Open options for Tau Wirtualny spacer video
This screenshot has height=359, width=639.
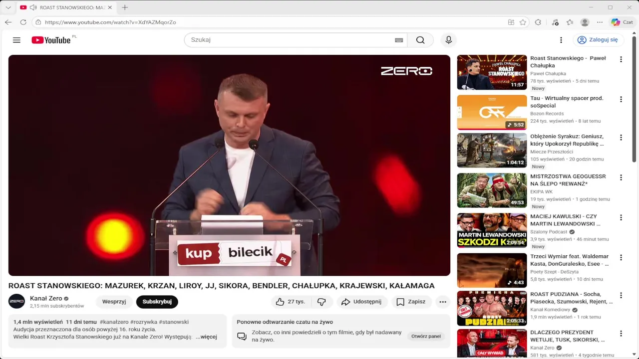[621, 99]
